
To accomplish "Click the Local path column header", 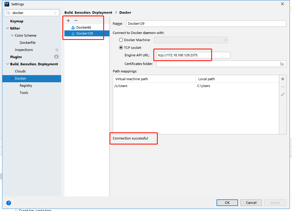I will pyautogui.click(x=237, y=79).
